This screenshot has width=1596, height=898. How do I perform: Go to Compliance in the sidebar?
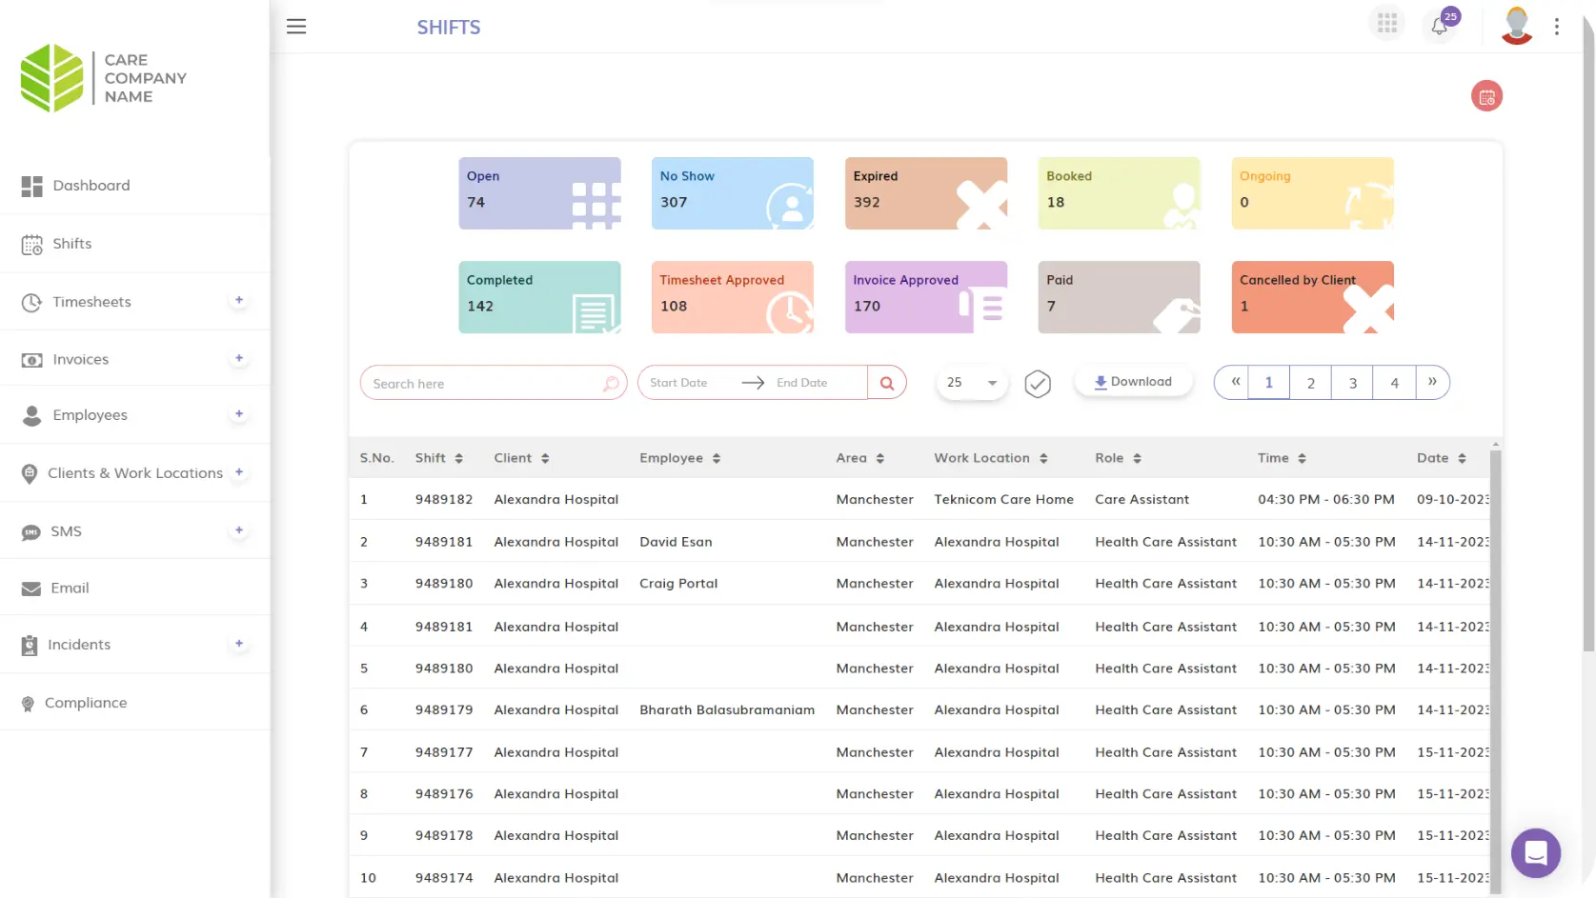[86, 703]
